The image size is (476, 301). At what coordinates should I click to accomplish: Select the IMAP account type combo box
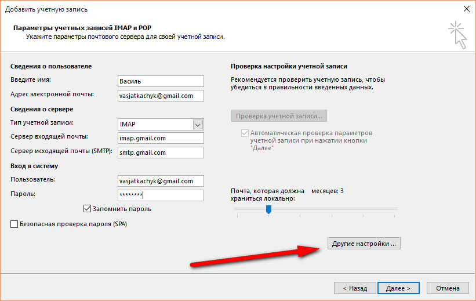tap(161, 124)
